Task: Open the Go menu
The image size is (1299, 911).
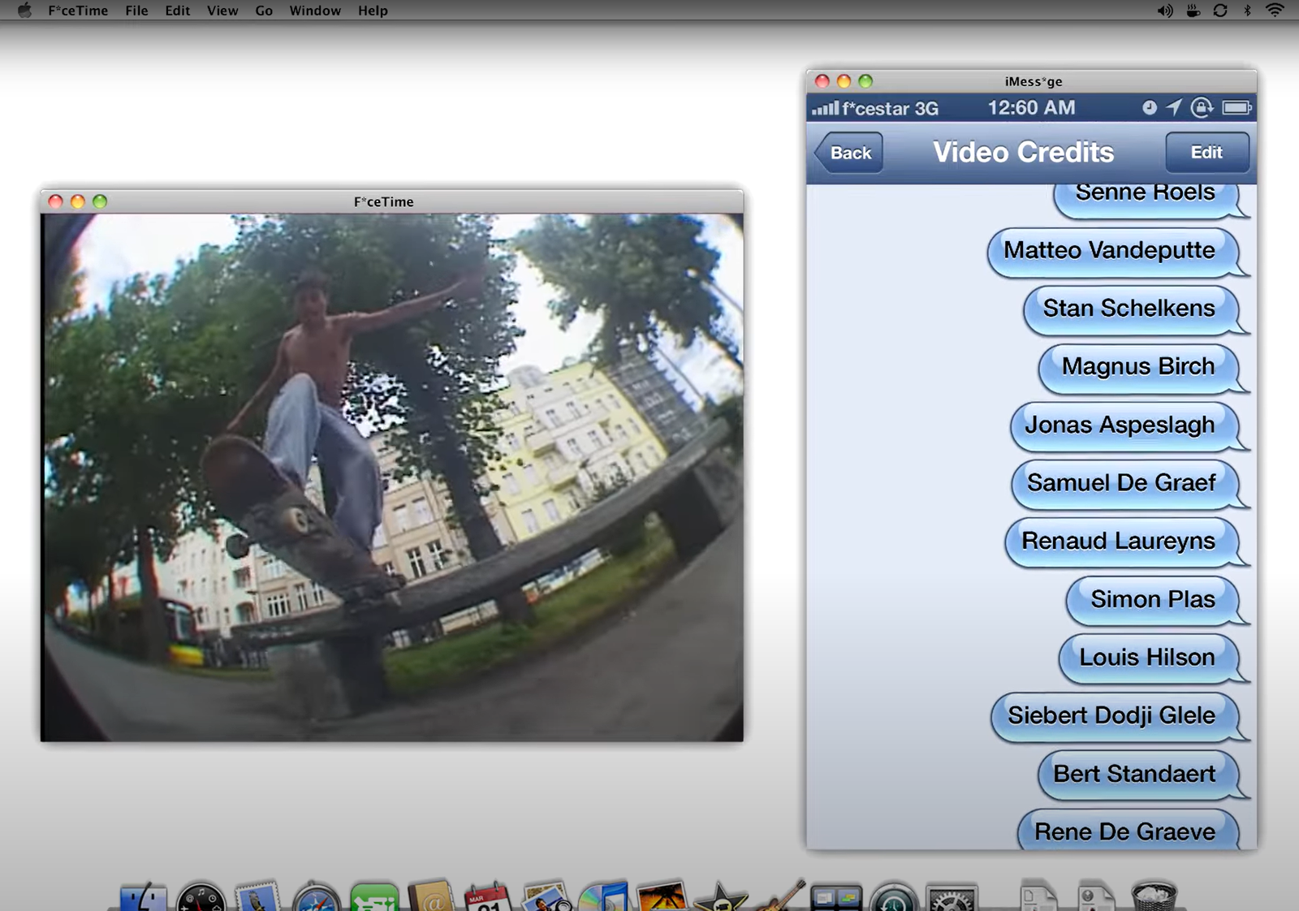Action: (264, 11)
